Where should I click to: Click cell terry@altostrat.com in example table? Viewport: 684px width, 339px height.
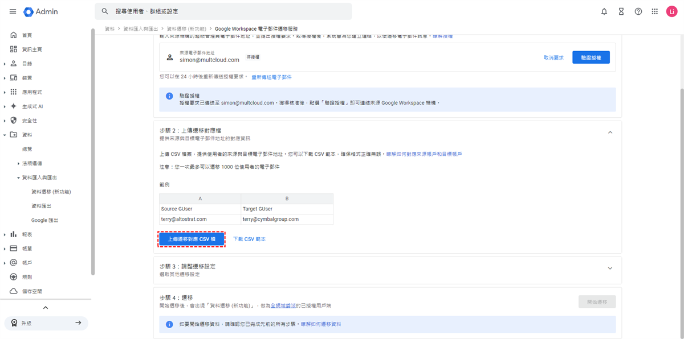tap(200, 219)
